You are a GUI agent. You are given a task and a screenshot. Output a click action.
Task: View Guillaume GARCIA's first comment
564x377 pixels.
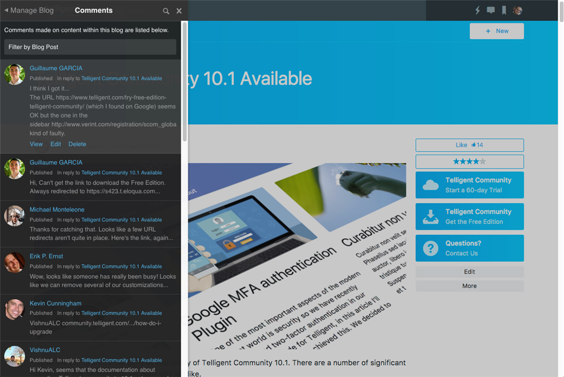36,144
